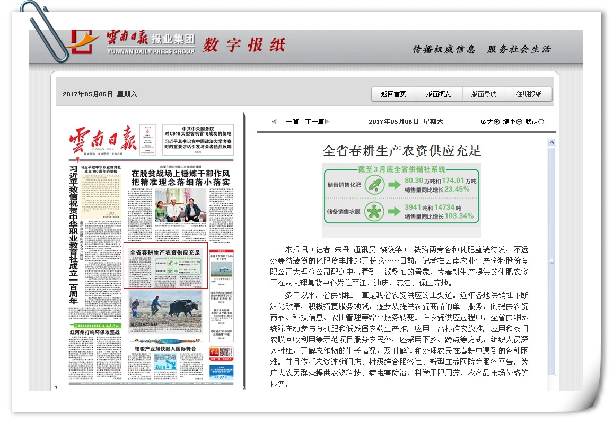The image size is (613, 424).
Task: Go to the previous article via 上一篇
Action: (289, 122)
